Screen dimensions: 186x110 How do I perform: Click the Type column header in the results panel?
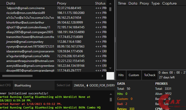[156, 4]
